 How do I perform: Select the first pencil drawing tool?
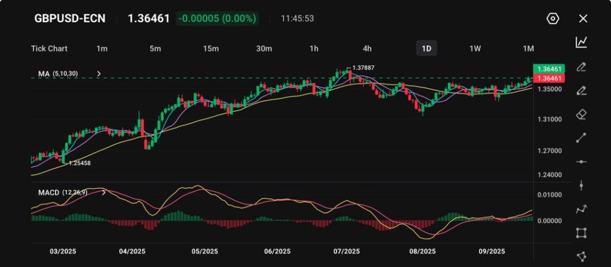tap(581, 66)
